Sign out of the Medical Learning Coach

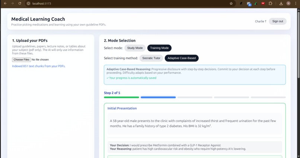[278, 22]
